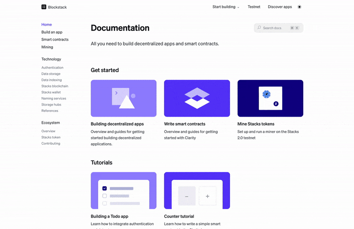Open Mining in sidebar
Viewport: 354px width, 229px height.
click(47, 47)
